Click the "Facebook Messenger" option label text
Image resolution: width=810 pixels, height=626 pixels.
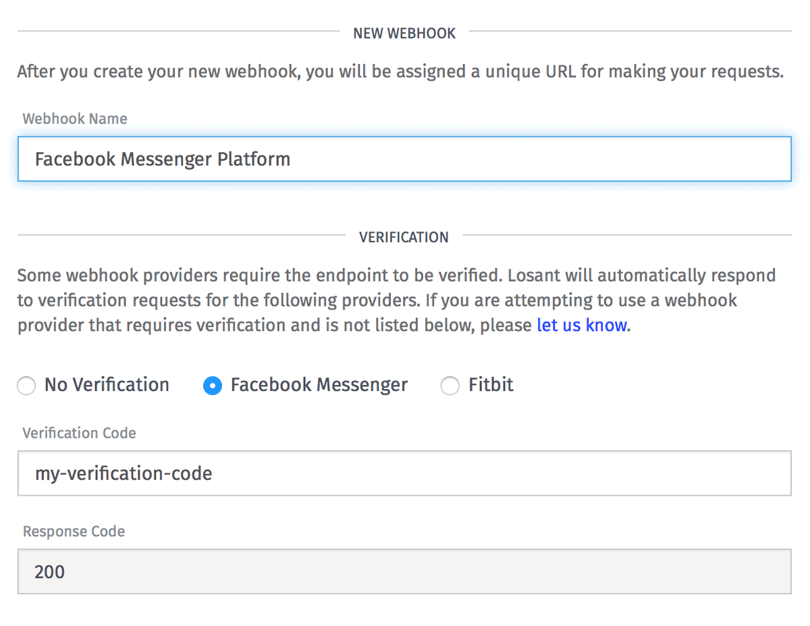click(x=319, y=385)
